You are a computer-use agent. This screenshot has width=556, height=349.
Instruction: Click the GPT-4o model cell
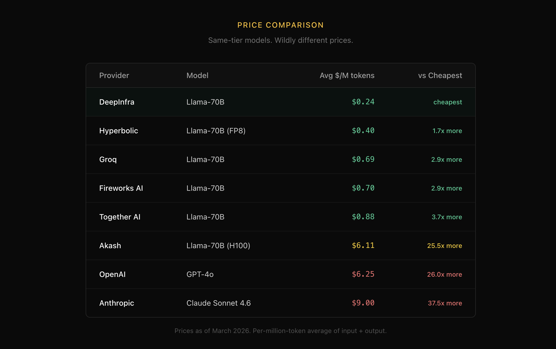pyautogui.click(x=200, y=274)
